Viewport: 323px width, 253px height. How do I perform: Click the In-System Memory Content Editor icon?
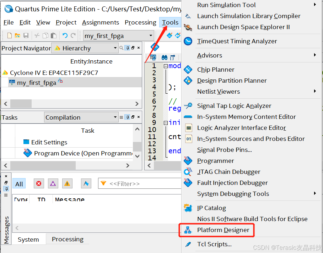[188, 117]
